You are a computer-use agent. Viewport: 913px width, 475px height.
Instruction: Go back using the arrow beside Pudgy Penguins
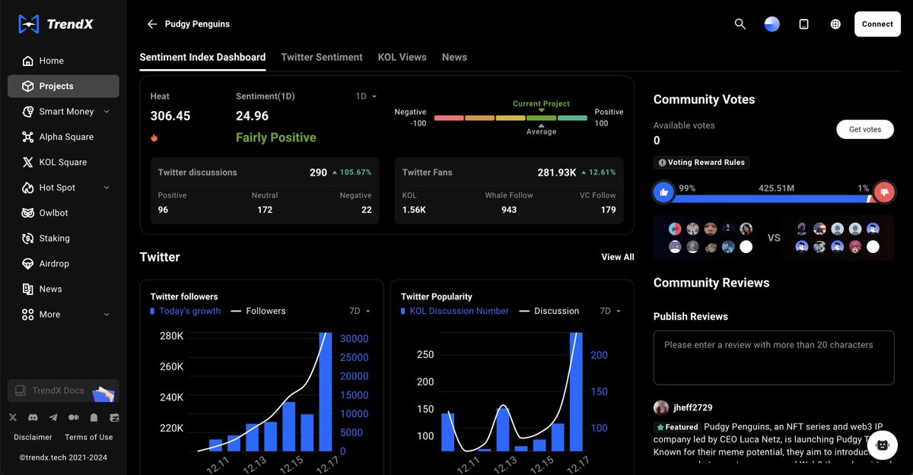tap(152, 24)
